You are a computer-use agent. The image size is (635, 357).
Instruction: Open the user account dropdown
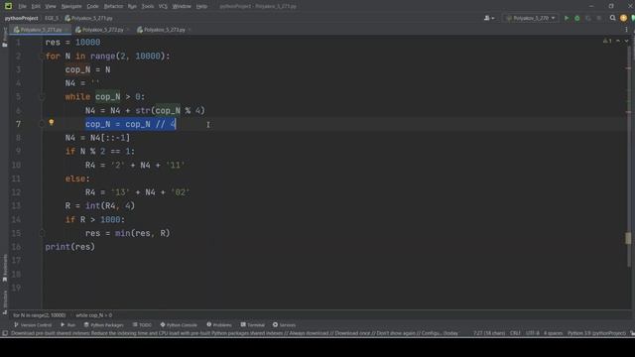(489, 18)
